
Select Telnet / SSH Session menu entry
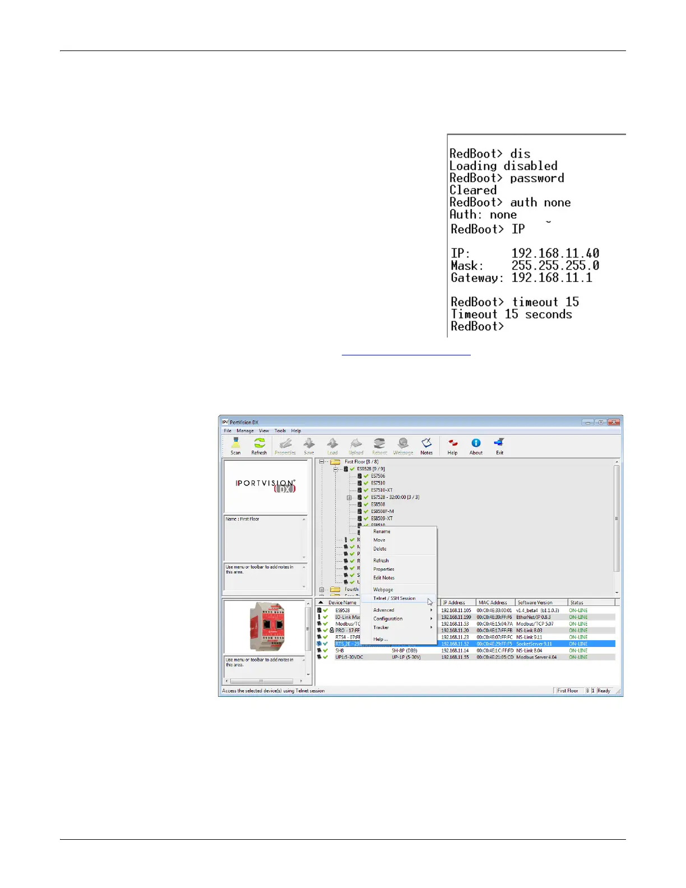coord(398,598)
